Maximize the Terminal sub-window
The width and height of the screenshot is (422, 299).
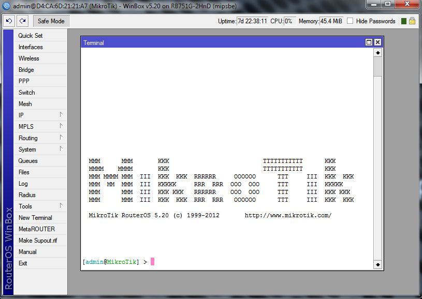(369, 42)
